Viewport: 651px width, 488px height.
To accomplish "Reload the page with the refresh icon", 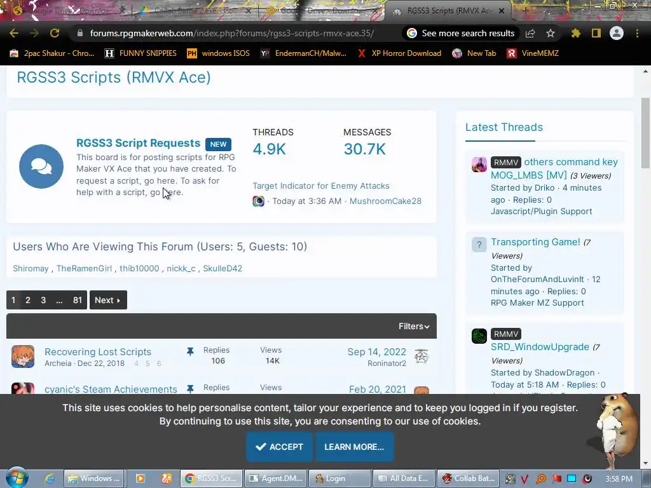I will point(55,33).
